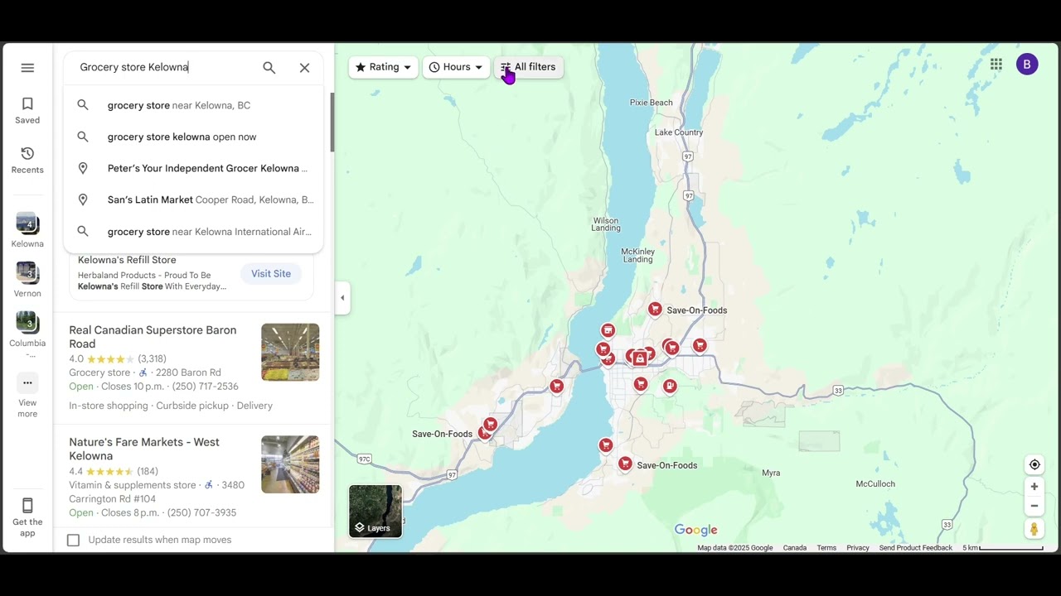Viewport: 1061px width, 596px height.
Task: Click the show your location button
Action: pyautogui.click(x=1034, y=464)
